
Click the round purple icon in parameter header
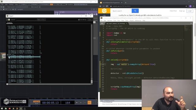[x=96, y=14]
